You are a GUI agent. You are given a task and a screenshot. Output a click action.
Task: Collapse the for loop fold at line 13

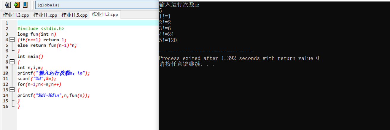tap(12, 90)
